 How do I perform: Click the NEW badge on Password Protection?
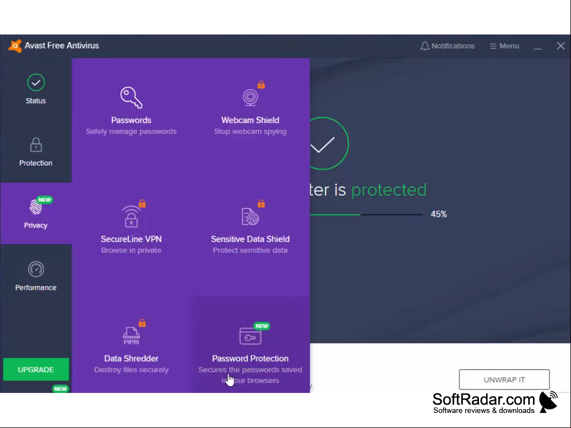click(x=261, y=326)
